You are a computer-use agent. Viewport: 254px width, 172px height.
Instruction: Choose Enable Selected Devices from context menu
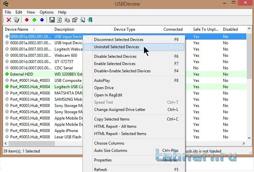134,64
